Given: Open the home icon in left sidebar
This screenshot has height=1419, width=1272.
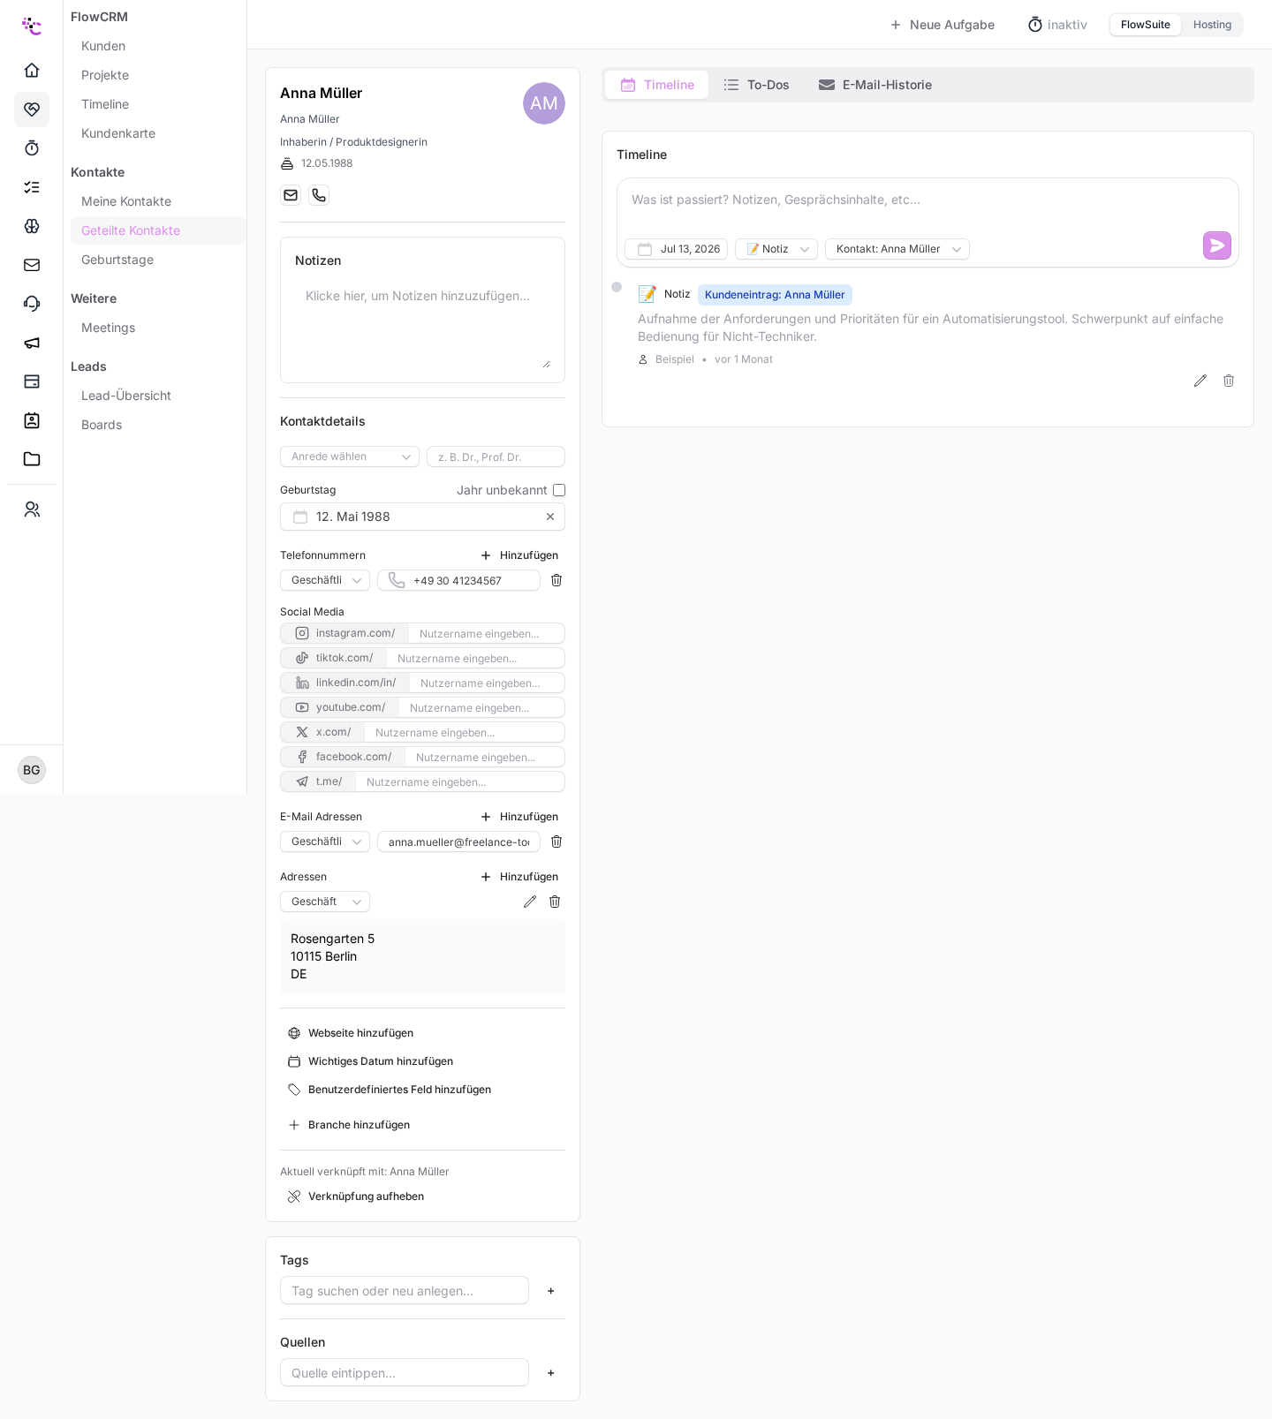Looking at the screenshot, I should (32, 71).
